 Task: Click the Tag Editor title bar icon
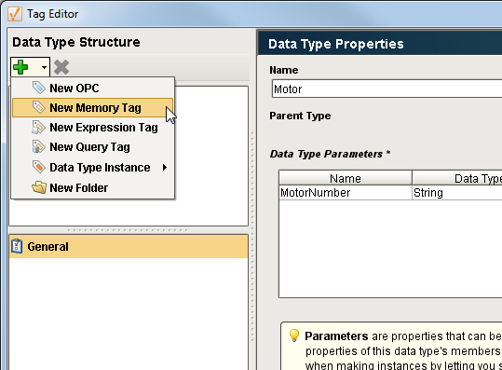click(15, 14)
